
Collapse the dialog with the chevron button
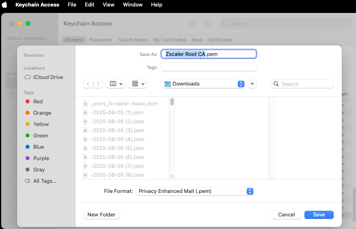(x=252, y=84)
